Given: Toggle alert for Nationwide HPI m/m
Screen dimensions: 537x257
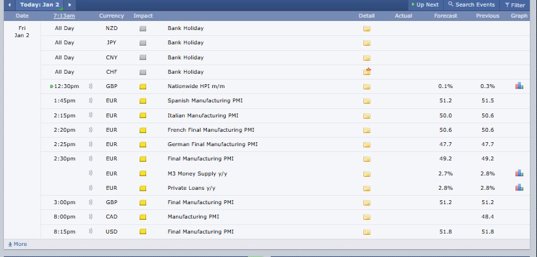Looking at the screenshot, I should (91, 86).
